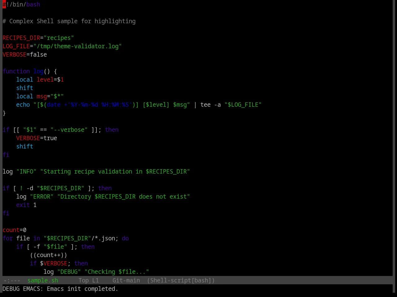Click the '((count++))' arithmetic expression

(48, 255)
